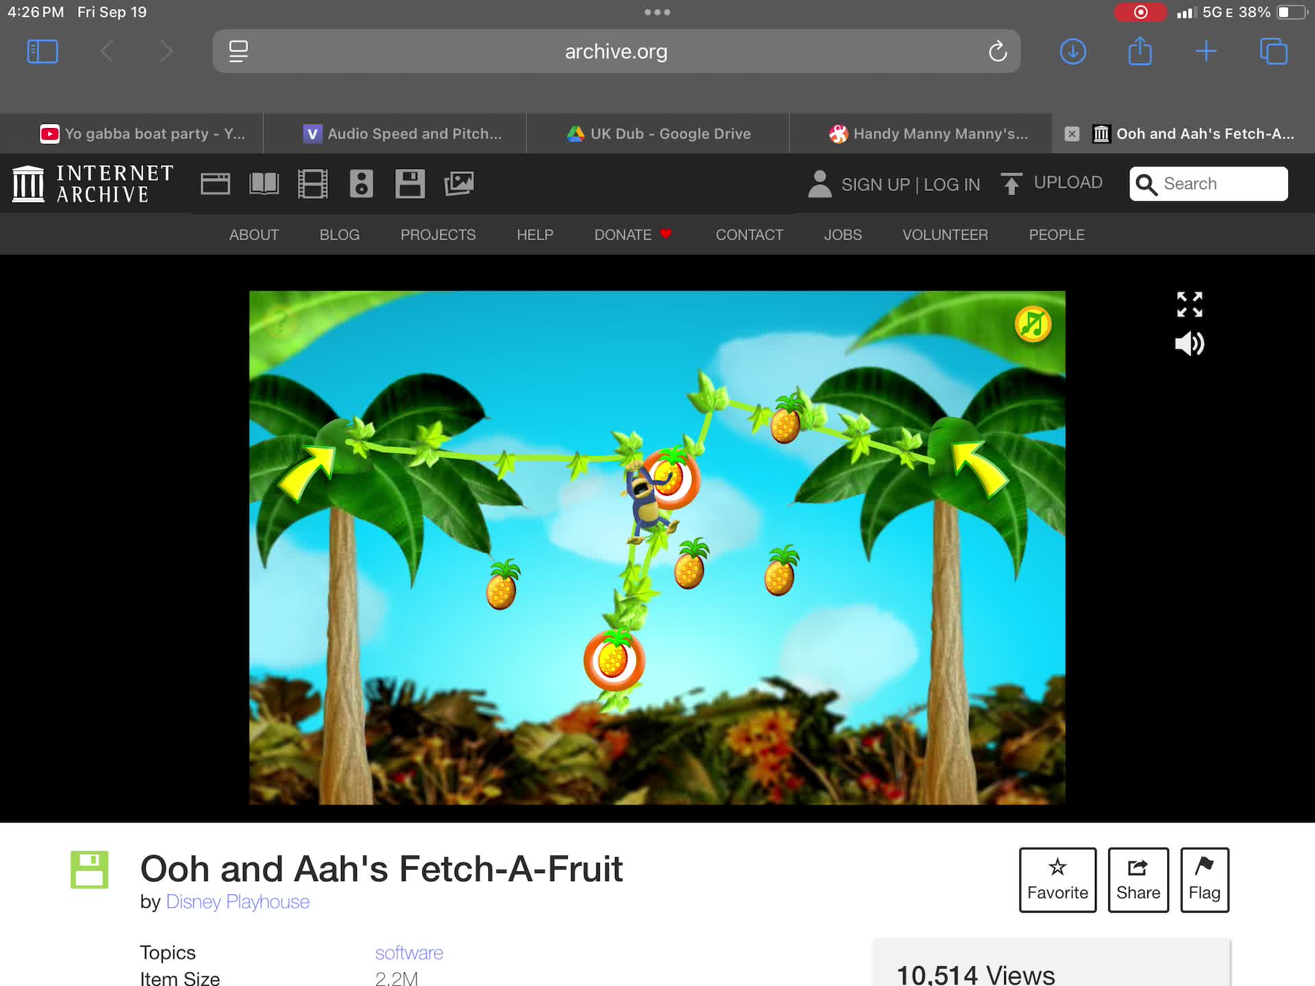Open the Images collection icon

pos(459,184)
